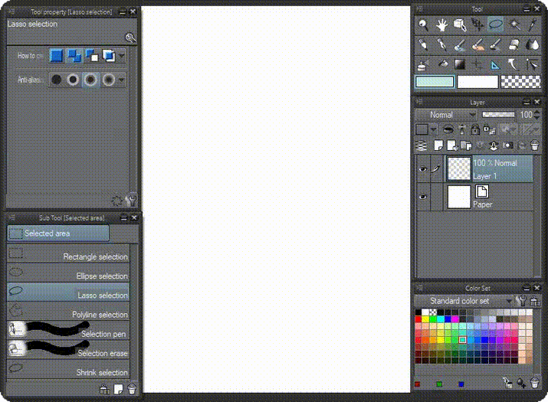Click the white sub color swatch
Screen dimensions: 548x402
point(477,82)
